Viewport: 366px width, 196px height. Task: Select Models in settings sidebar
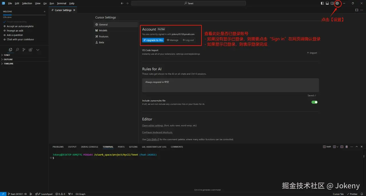(x=116, y=30)
